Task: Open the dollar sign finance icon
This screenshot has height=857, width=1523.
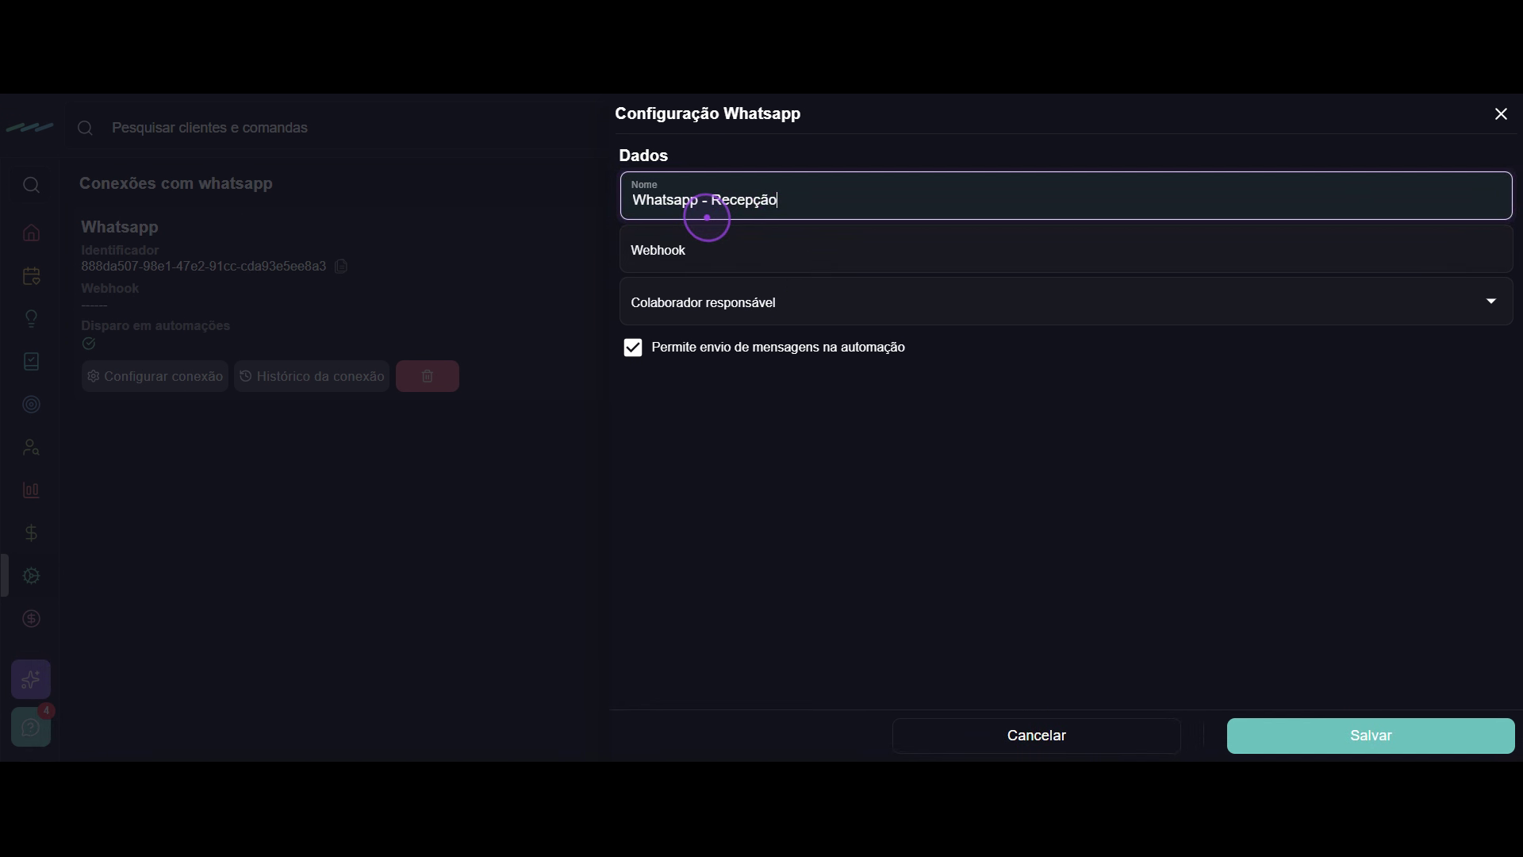Action: click(x=31, y=533)
